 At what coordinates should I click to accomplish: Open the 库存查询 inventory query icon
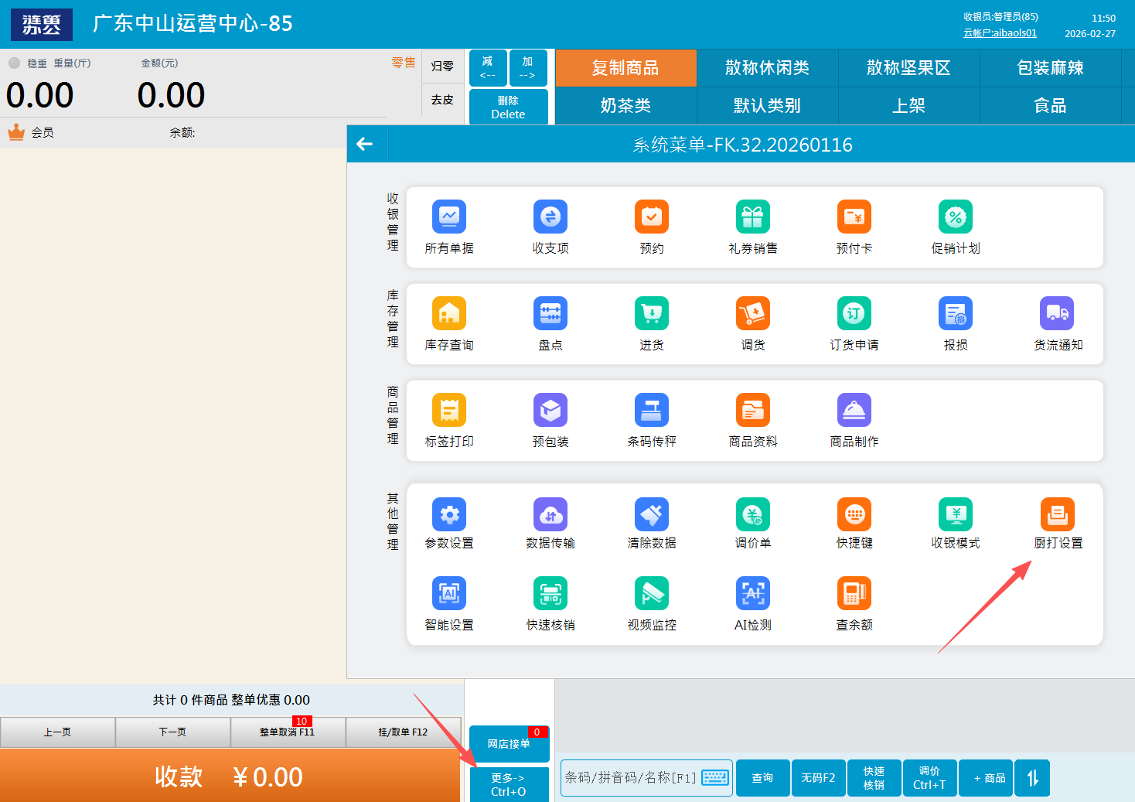[x=449, y=314]
